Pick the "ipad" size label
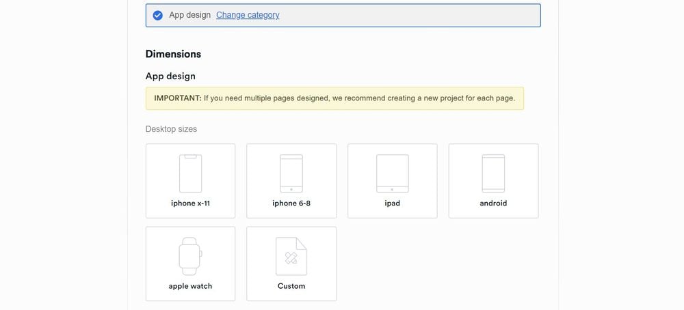Viewport: 684px width, 310px height. (x=393, y=203)
